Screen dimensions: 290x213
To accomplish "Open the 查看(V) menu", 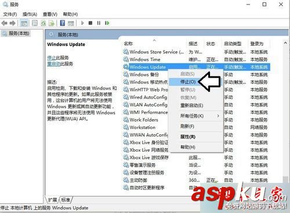I will tap(50, 14).
